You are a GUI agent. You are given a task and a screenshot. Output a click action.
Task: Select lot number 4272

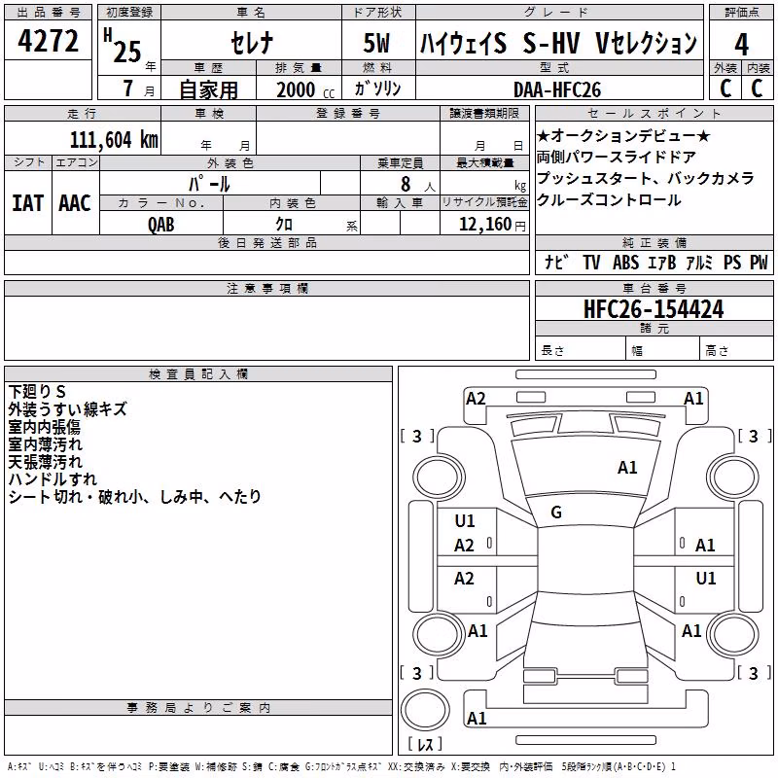[48, 41]
